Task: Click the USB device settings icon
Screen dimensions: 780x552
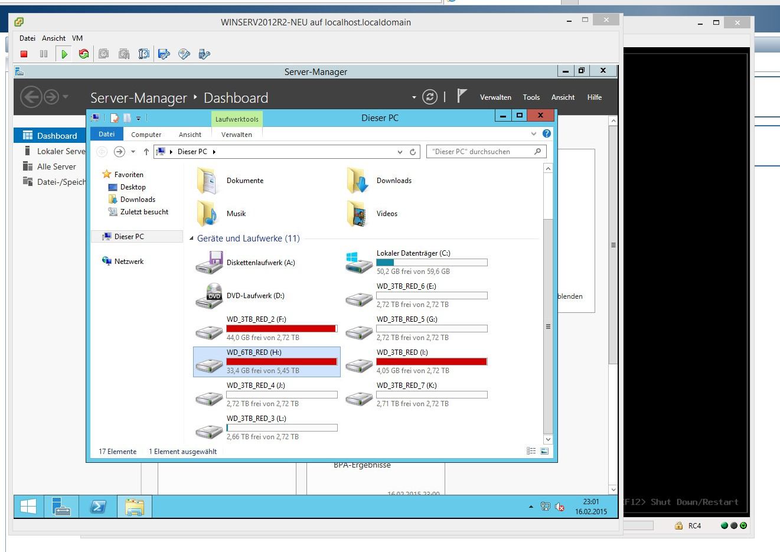Action: point(204,54)
